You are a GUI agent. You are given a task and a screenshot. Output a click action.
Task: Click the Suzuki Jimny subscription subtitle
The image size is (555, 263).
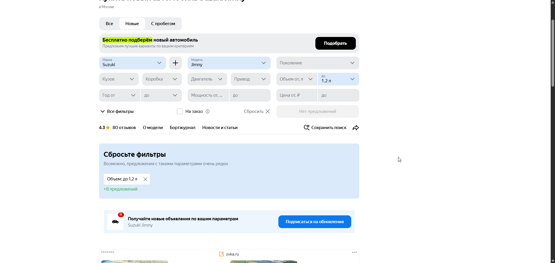(140, 225)
